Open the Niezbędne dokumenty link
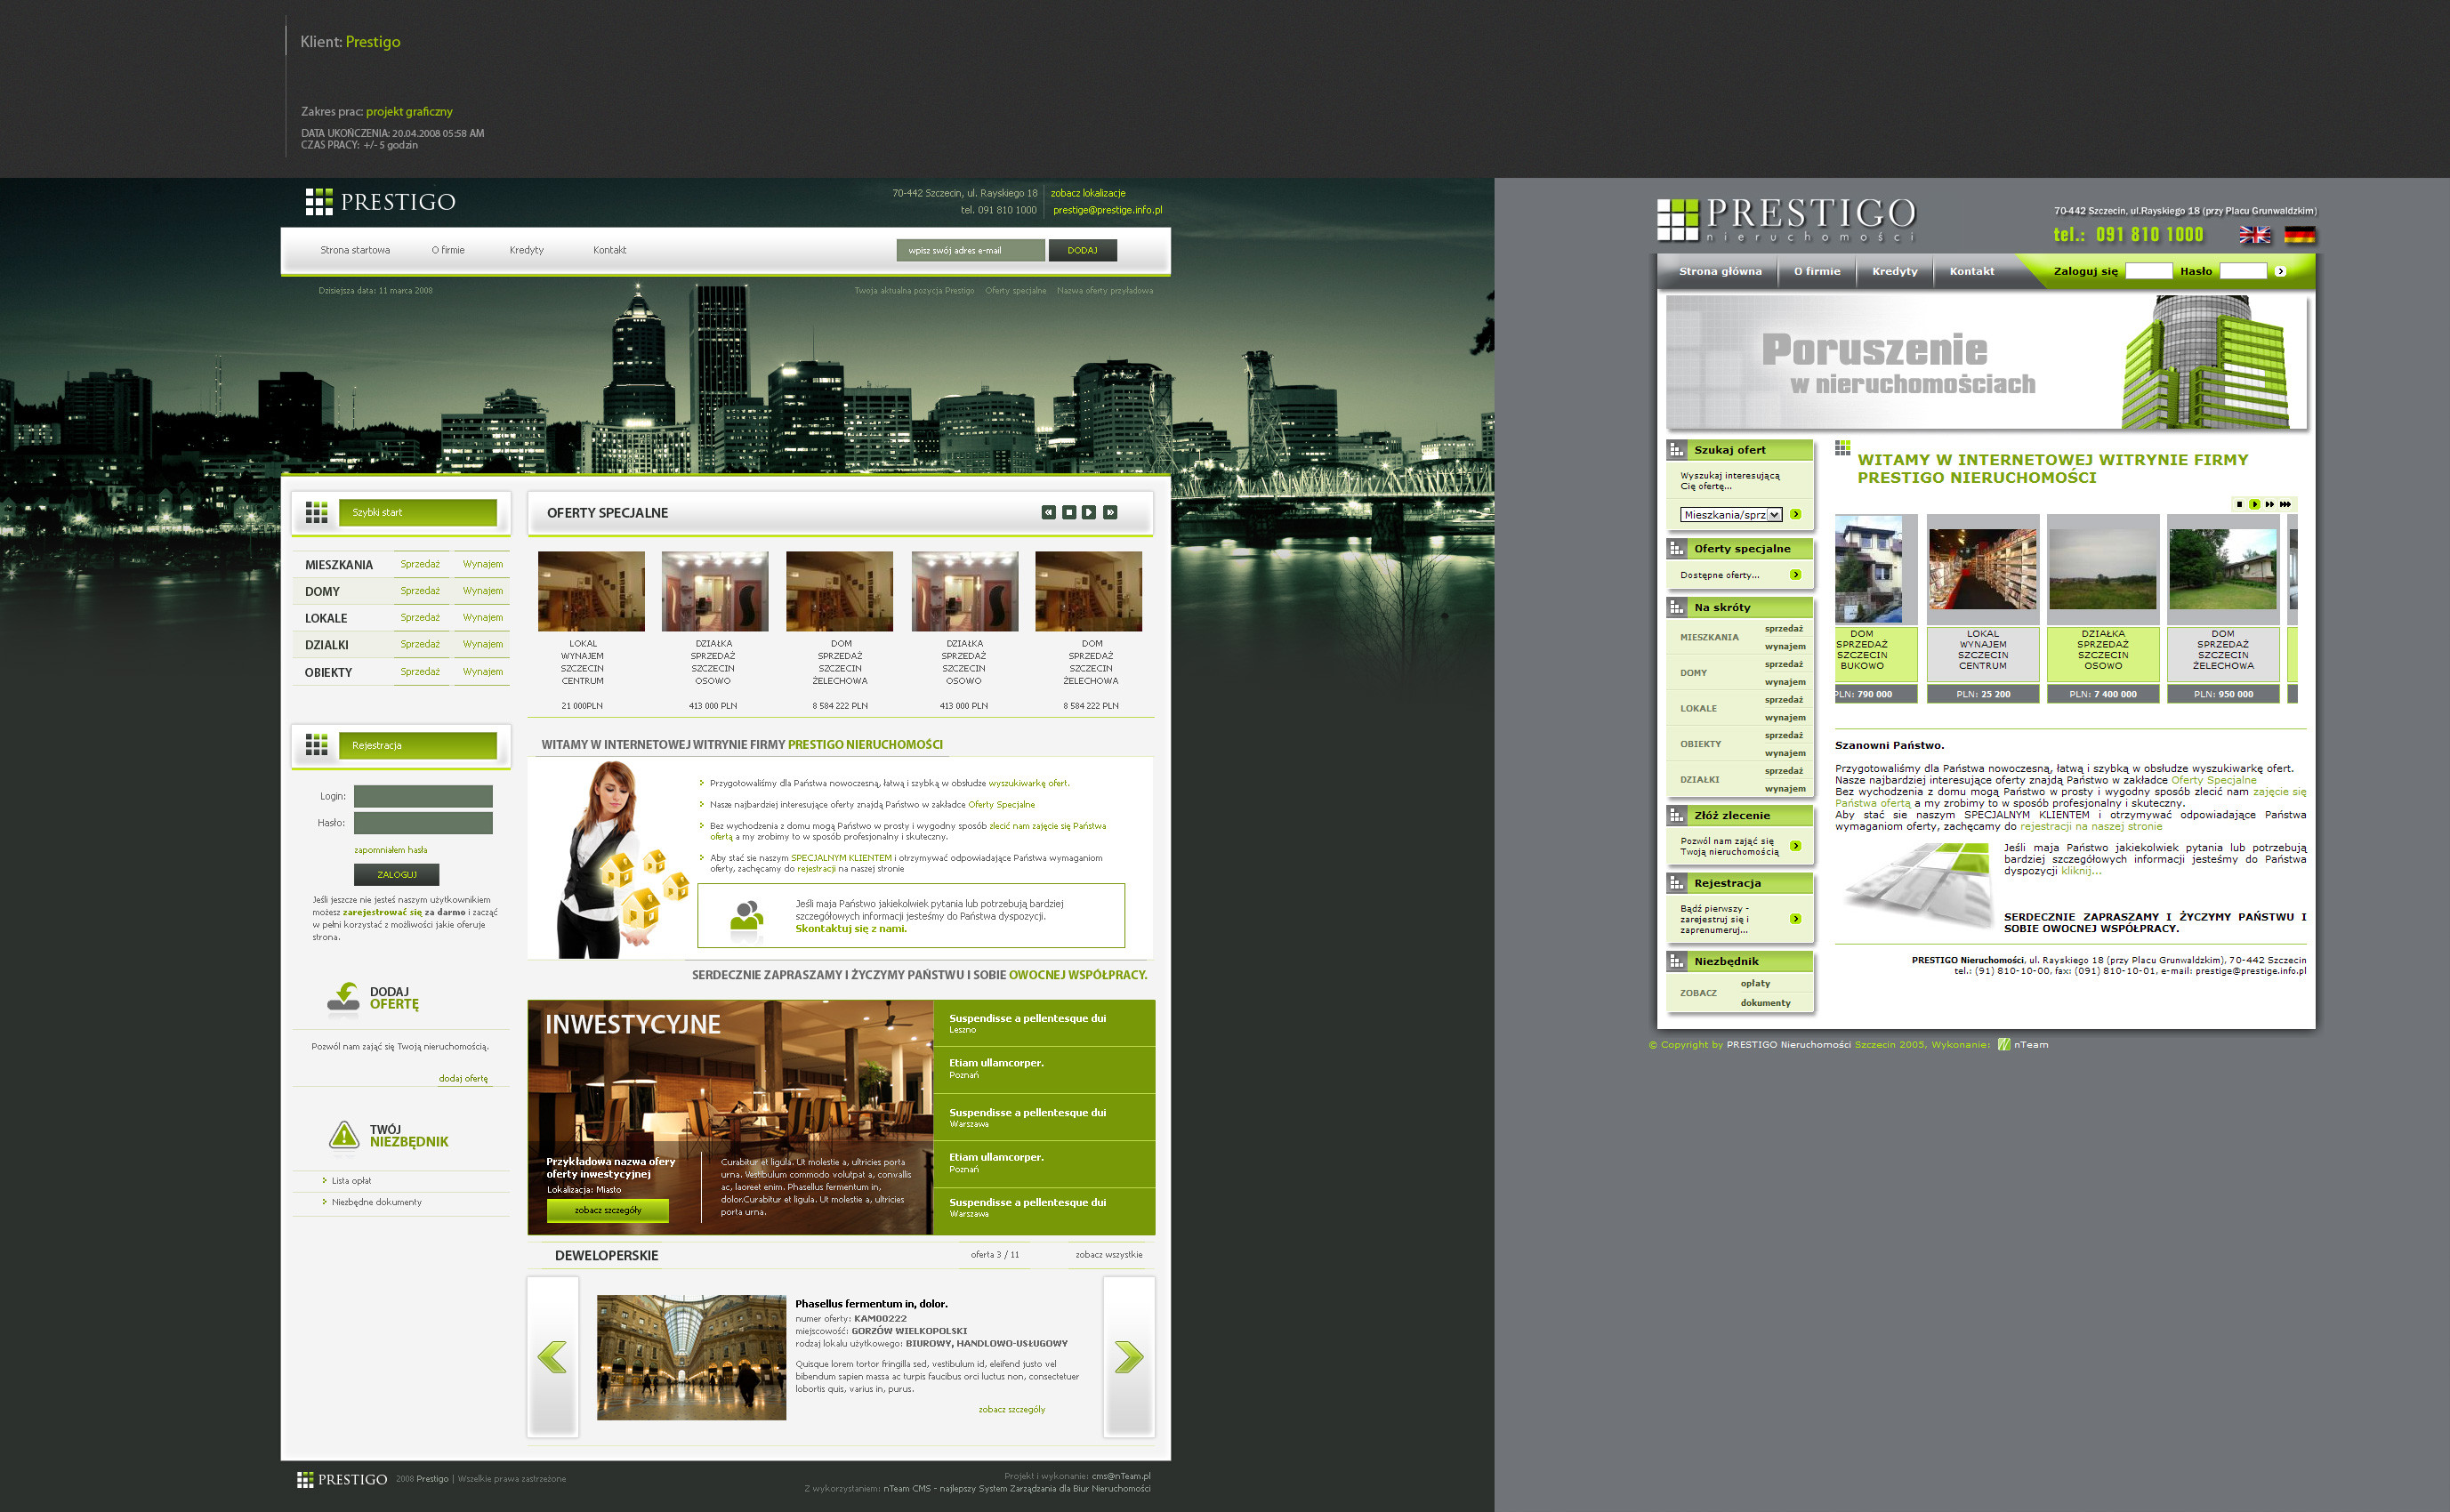 [376, 1202]
